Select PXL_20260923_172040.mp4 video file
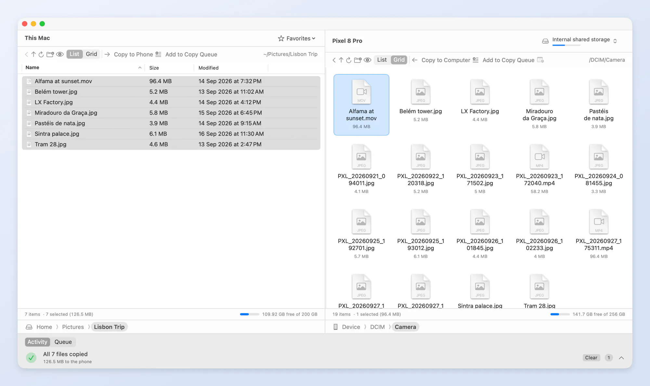The image size is (650, 386). tap(539, 169)
